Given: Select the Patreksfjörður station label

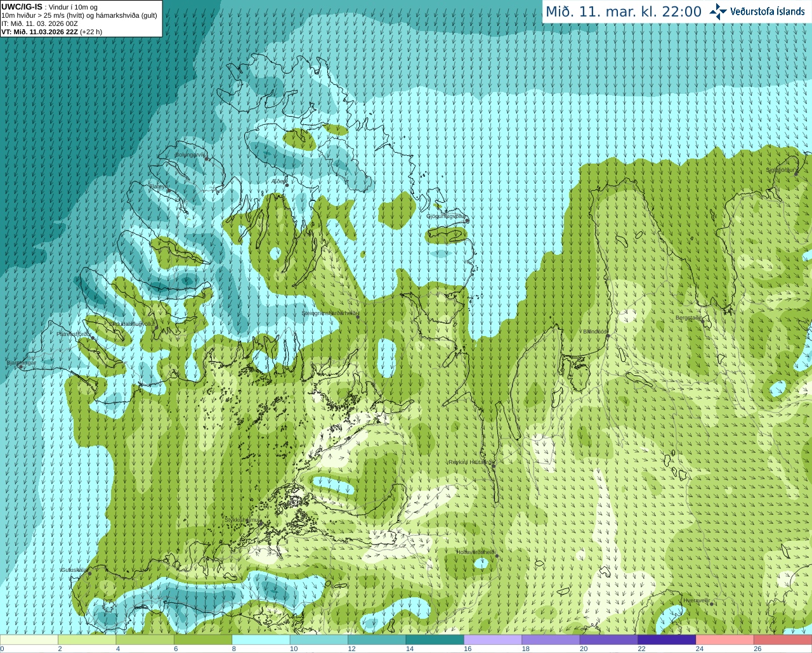Looking at the screenshot, I should (x=74, y=333).
